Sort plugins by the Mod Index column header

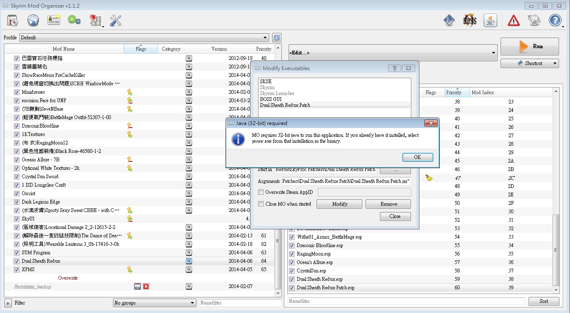coord(511,93)
